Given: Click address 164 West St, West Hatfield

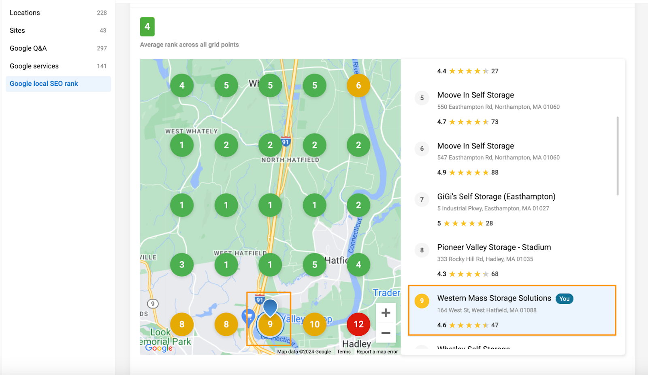Looking at the screenshot, I should 487,310.
